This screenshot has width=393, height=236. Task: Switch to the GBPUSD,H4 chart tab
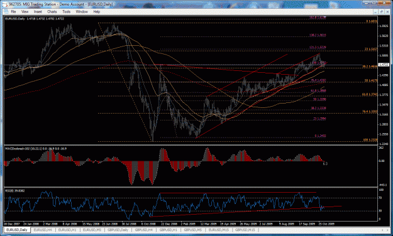(x=144, y=230)
